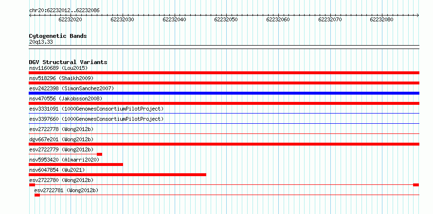Click the chr20:62232012..62232086 region label
Viewport: 433px width, 214px height.
click(64, 11)
